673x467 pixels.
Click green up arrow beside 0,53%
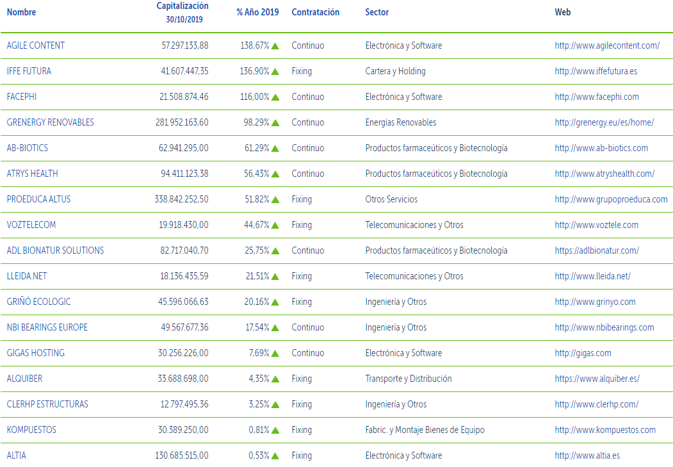point(275,456)
